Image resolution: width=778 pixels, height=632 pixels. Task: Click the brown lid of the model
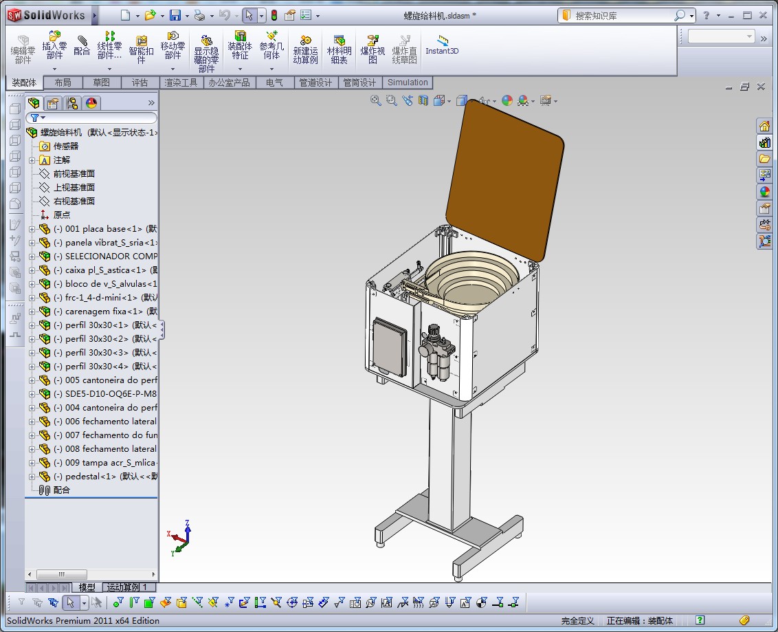pyautogui.click(x=504, y=179)
